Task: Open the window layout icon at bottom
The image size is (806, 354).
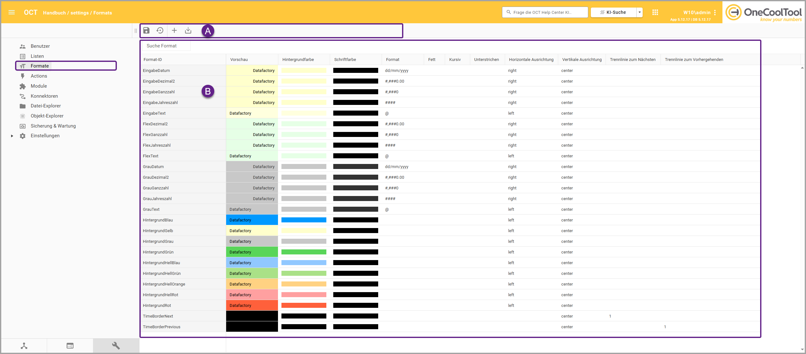Action: 70,346
